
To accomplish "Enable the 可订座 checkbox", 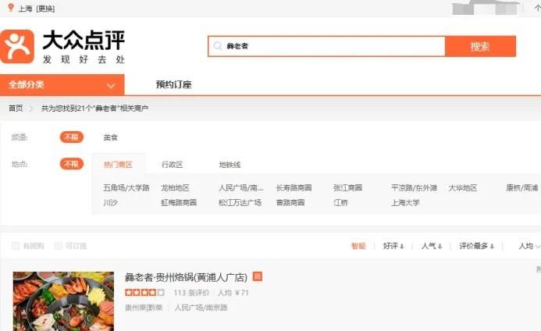I will (x=59, y=246).
